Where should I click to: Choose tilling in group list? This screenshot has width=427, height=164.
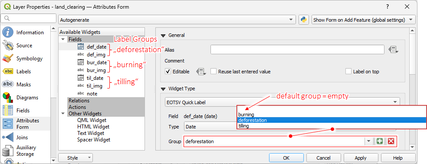[x=332, y=126]
